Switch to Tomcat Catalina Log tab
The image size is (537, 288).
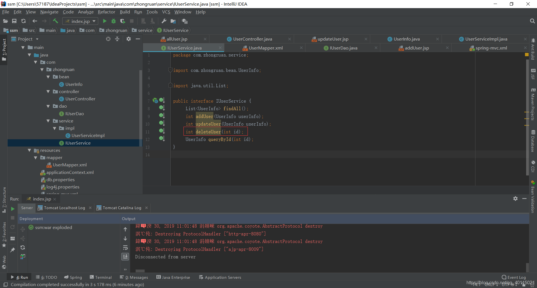pyautogui.click(x=122, y=208)
